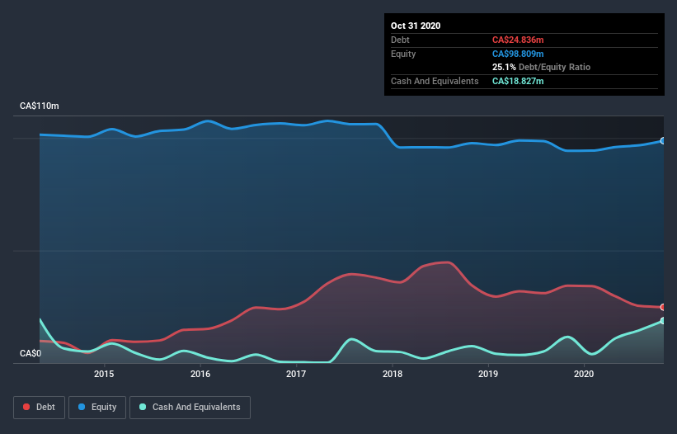
Task: Click Cash And Equivalents label in tooltip
Action: click(435, 81)
